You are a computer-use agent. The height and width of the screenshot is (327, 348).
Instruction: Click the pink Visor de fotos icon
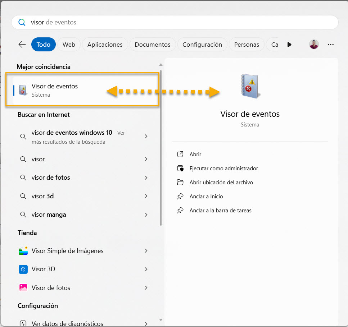click(23, 287)
